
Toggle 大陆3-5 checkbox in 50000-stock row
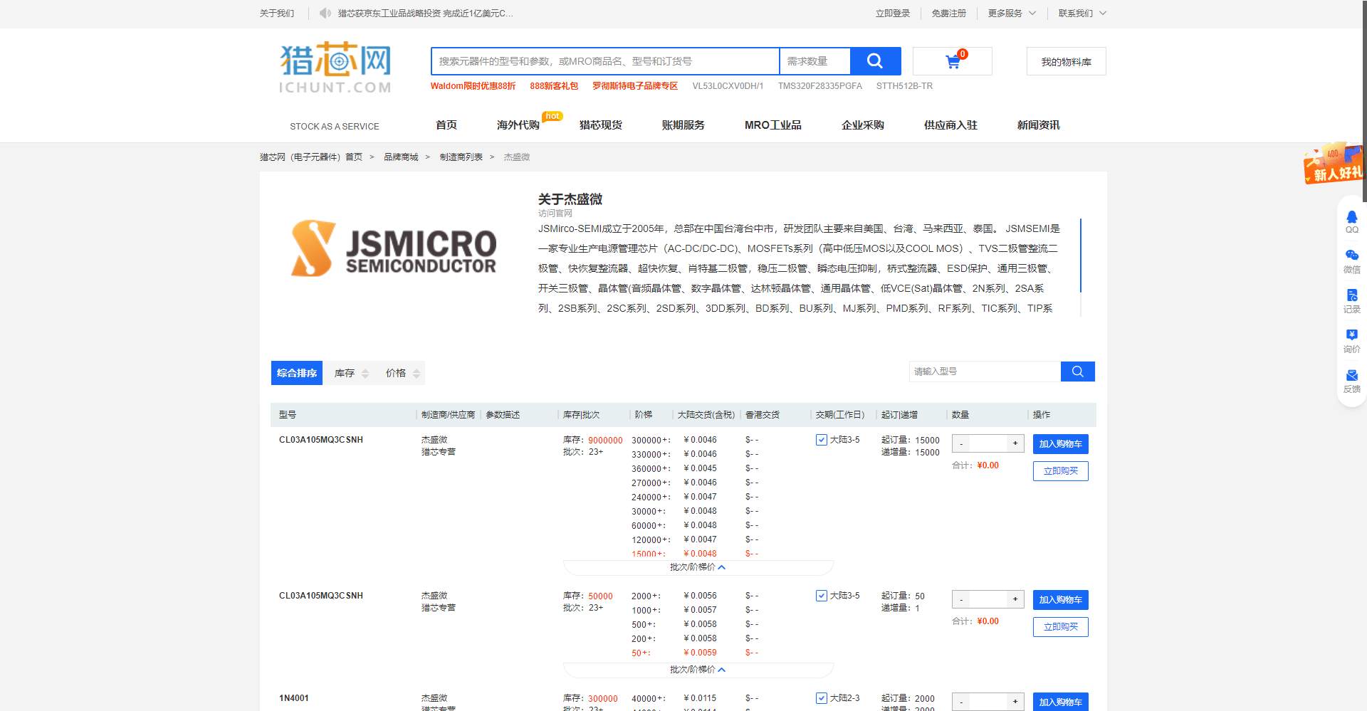point(822,596)
